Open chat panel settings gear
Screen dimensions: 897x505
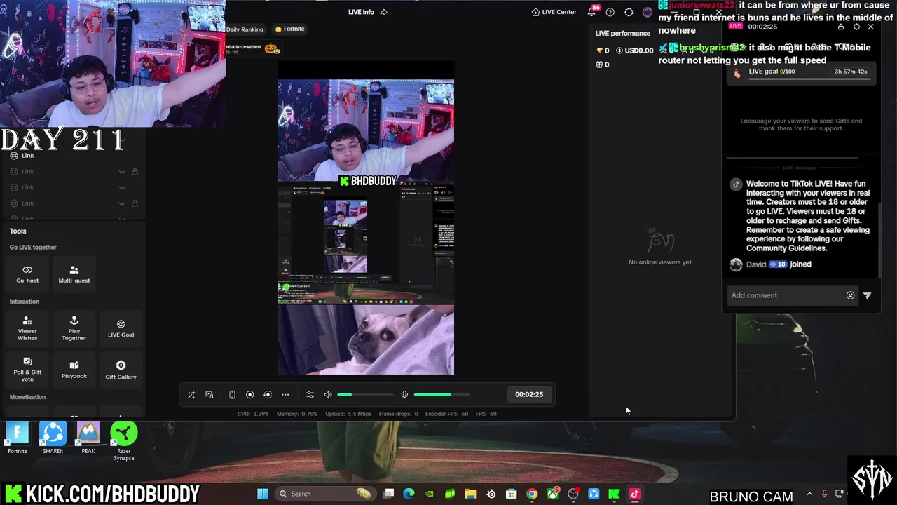856,27
